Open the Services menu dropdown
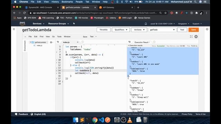Image resolution: width=221 pixels, height=124 pixels. point(38,24)
